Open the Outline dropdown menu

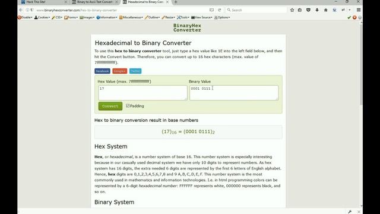point(152,17)
